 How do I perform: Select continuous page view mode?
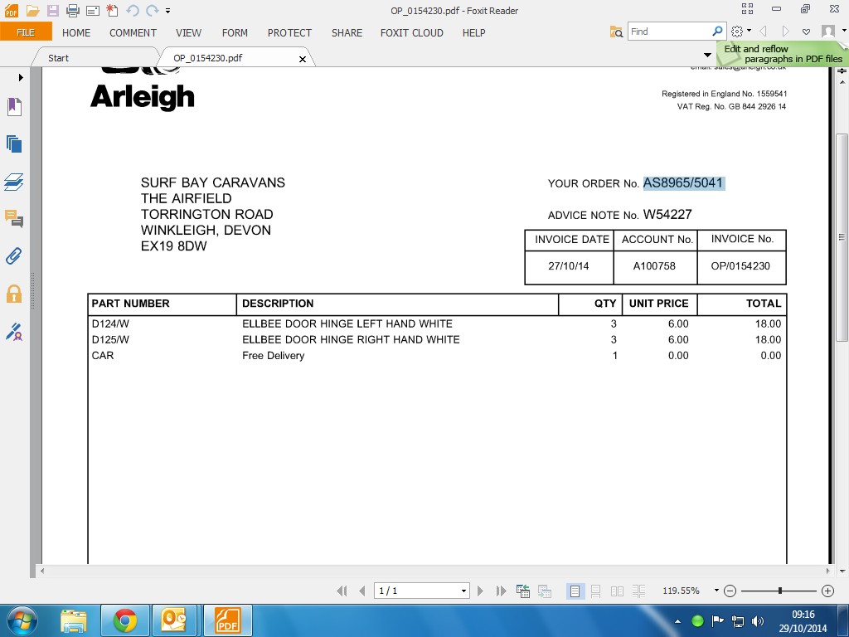595,591
